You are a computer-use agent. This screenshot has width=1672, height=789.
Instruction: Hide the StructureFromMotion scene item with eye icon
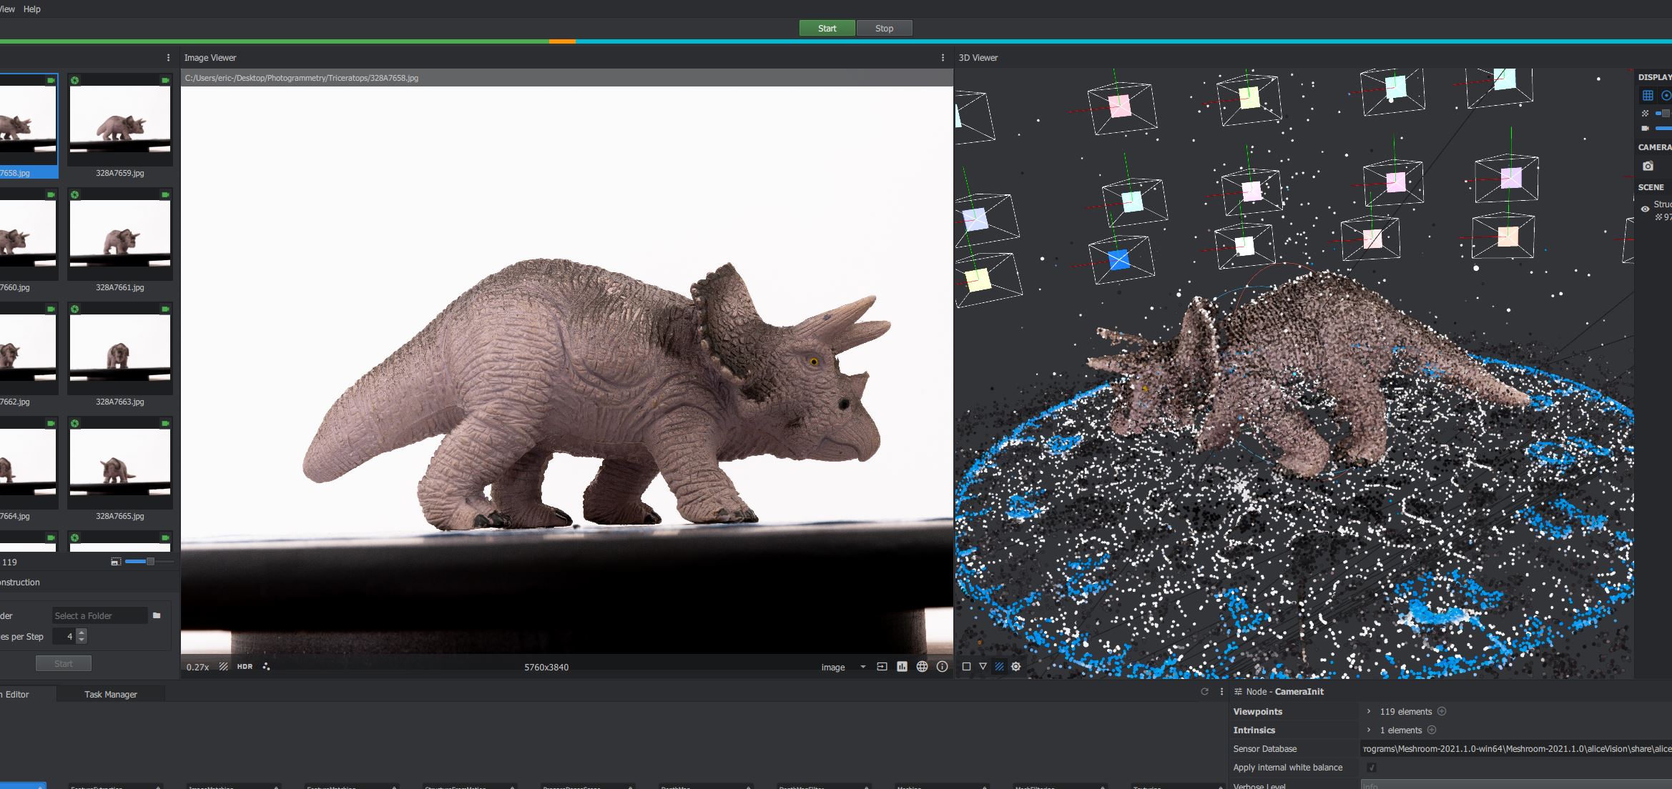pyautogui.click(x=1645, y=209)
